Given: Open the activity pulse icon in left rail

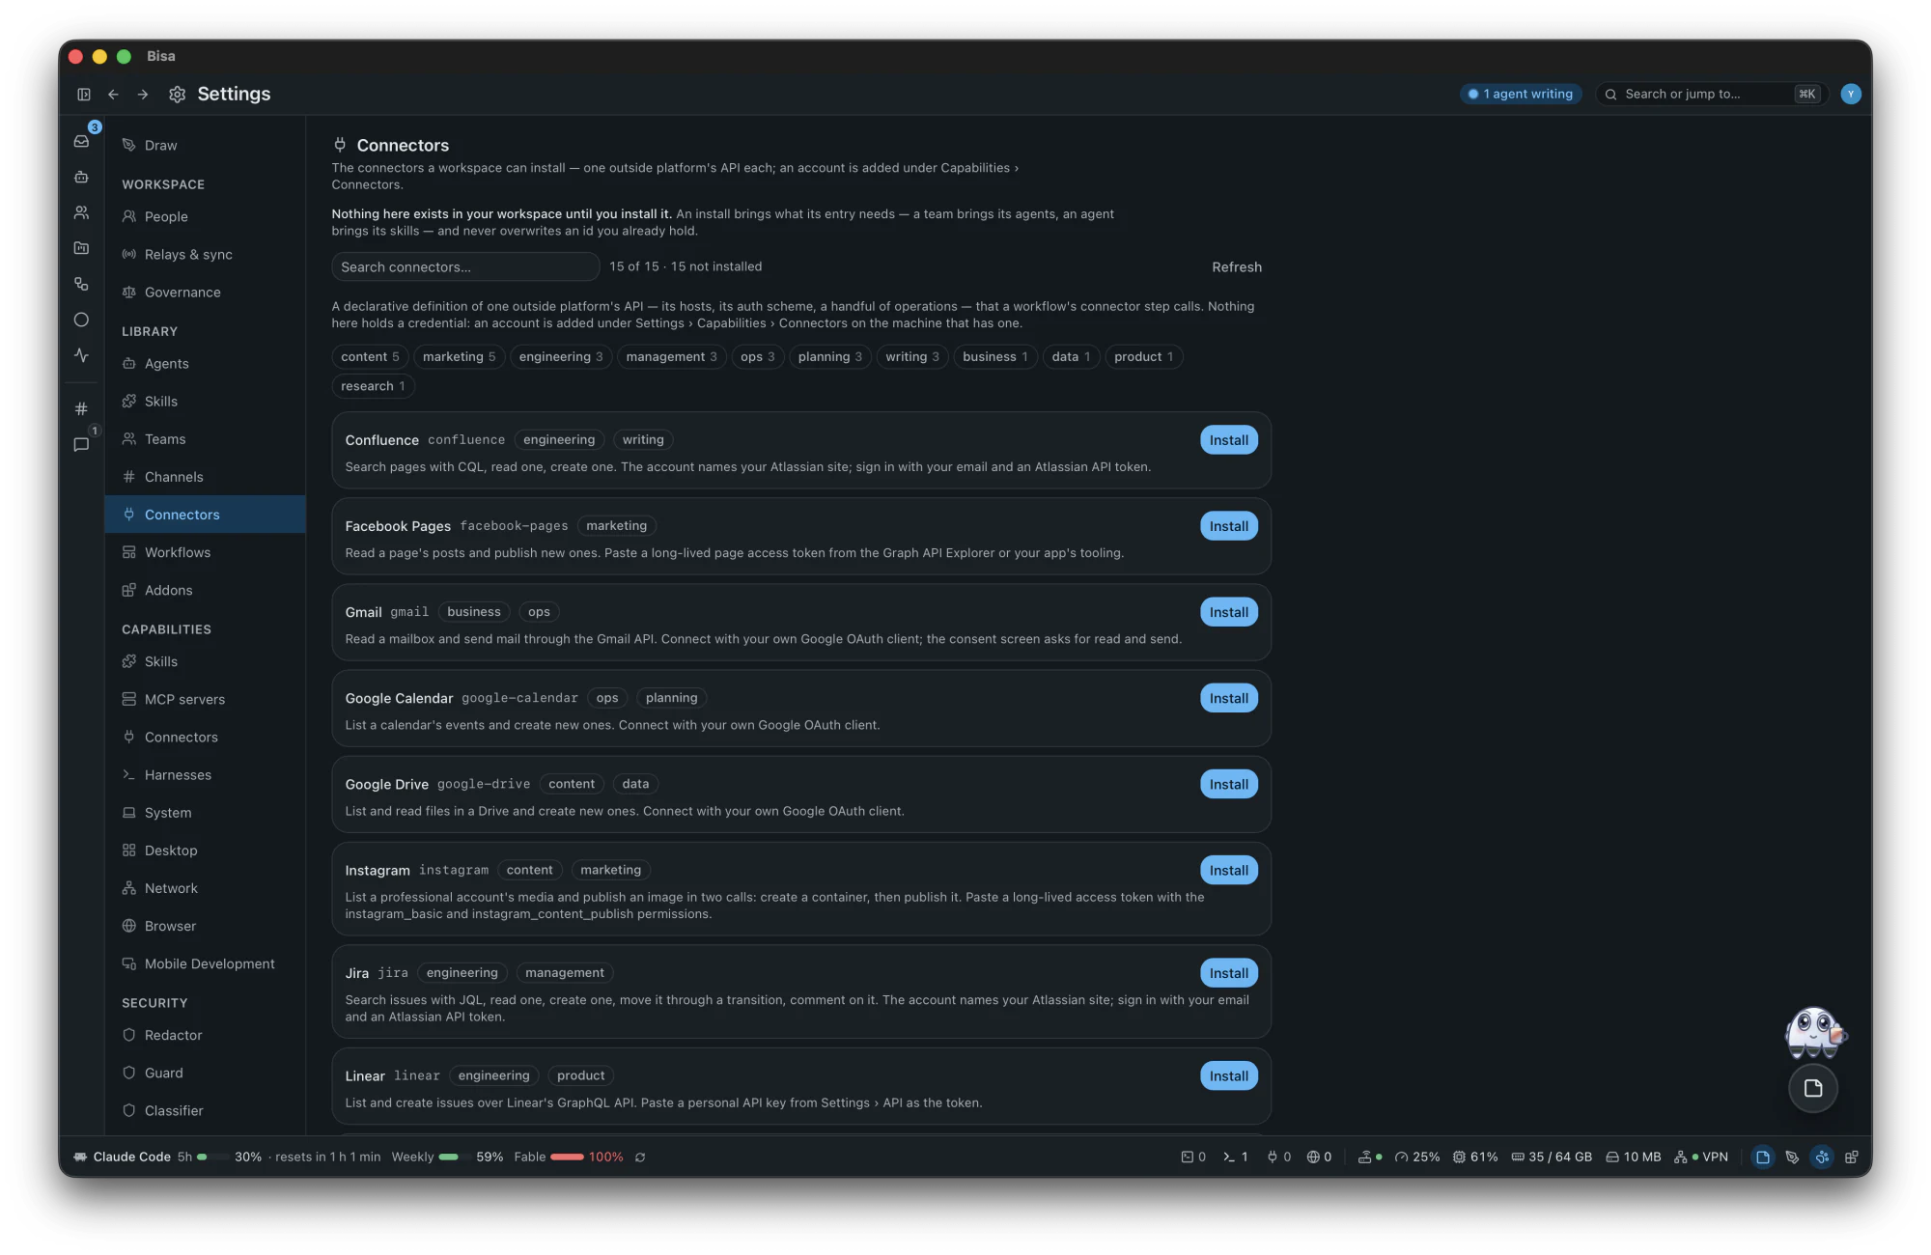Looking at the screenshot, I should pyautogui.click(x=82, y=355).
